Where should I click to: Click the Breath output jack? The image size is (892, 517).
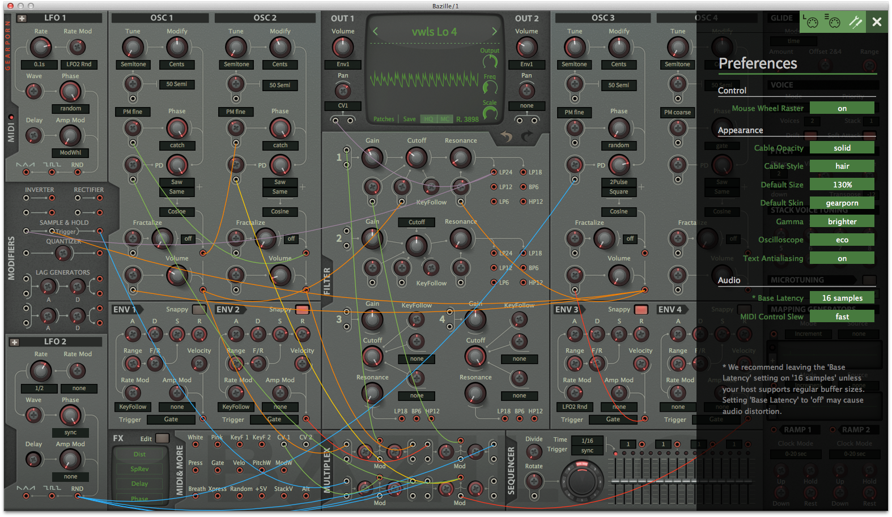pyautogui.click(x=196, y=496)
